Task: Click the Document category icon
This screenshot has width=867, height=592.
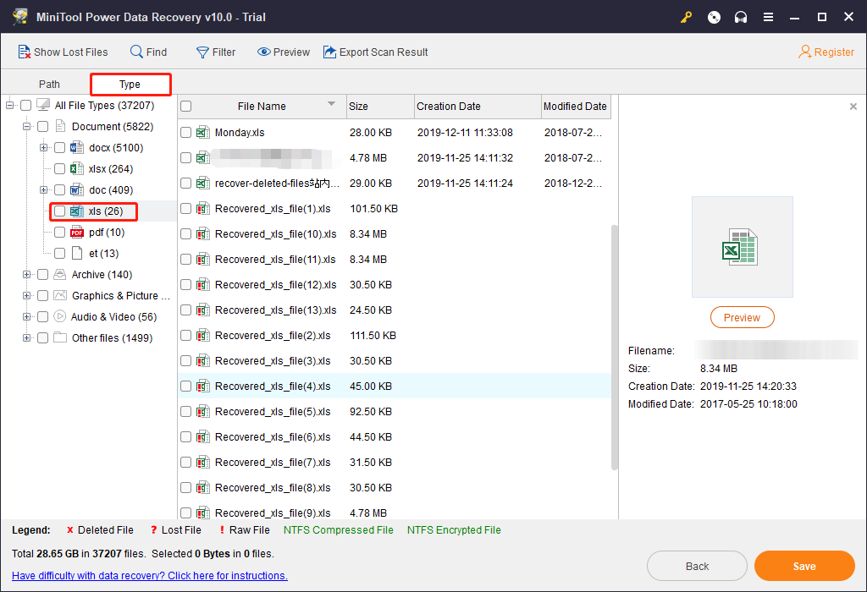Action: (60, 127)
